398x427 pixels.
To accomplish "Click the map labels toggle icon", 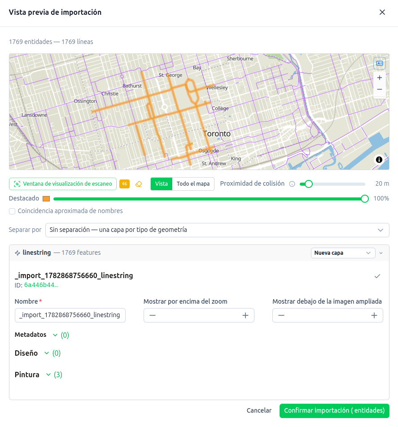I will 379,63.
